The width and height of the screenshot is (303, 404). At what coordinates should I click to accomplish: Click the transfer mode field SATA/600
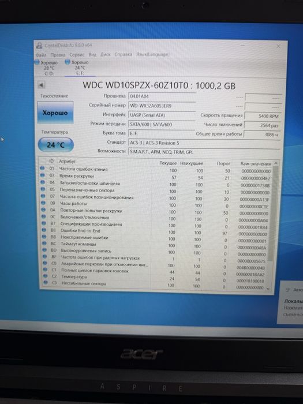click(162, 125)
